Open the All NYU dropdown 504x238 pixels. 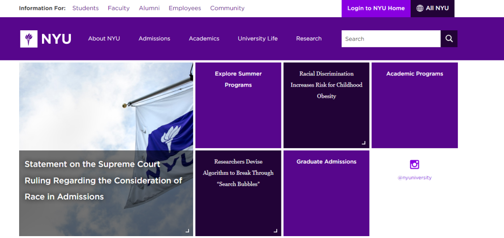coord(433,8)
